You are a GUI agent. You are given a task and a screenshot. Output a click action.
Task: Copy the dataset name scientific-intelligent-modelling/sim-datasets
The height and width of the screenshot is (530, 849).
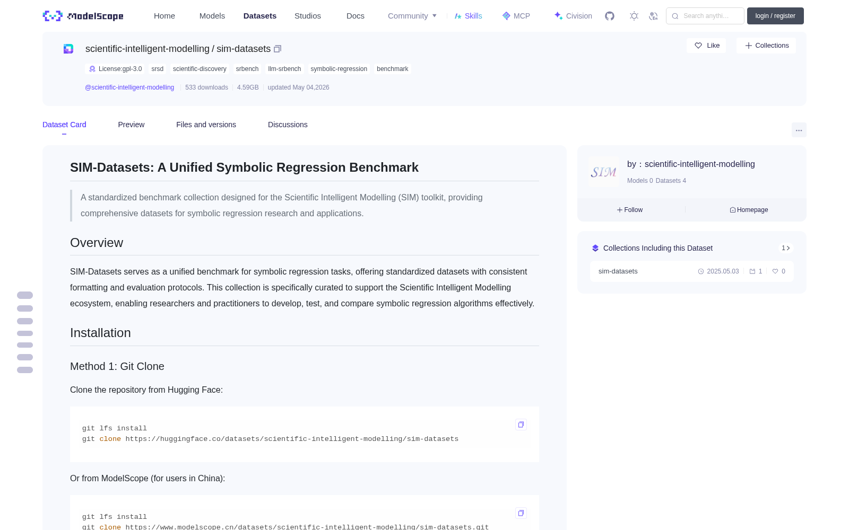point(278,49)
